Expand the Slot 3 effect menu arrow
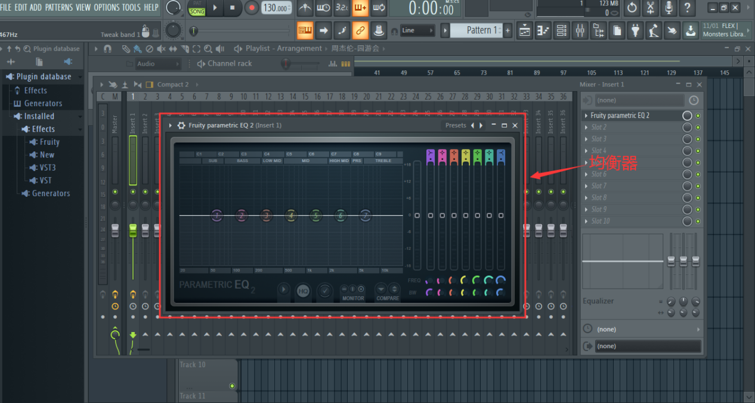 click(586, 139)
